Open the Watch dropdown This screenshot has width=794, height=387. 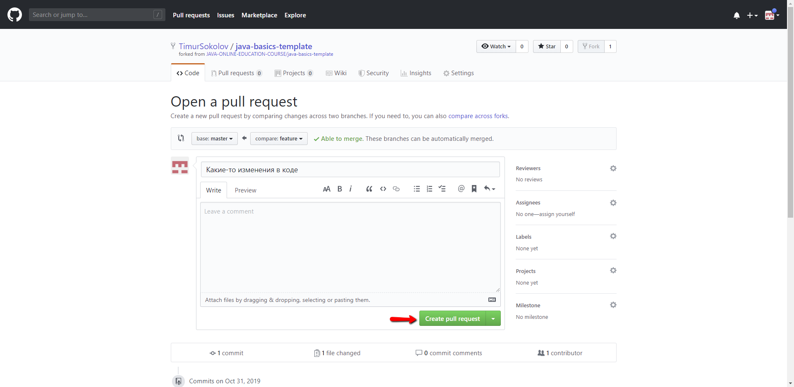pyautogui.click(x=496, y=46)
